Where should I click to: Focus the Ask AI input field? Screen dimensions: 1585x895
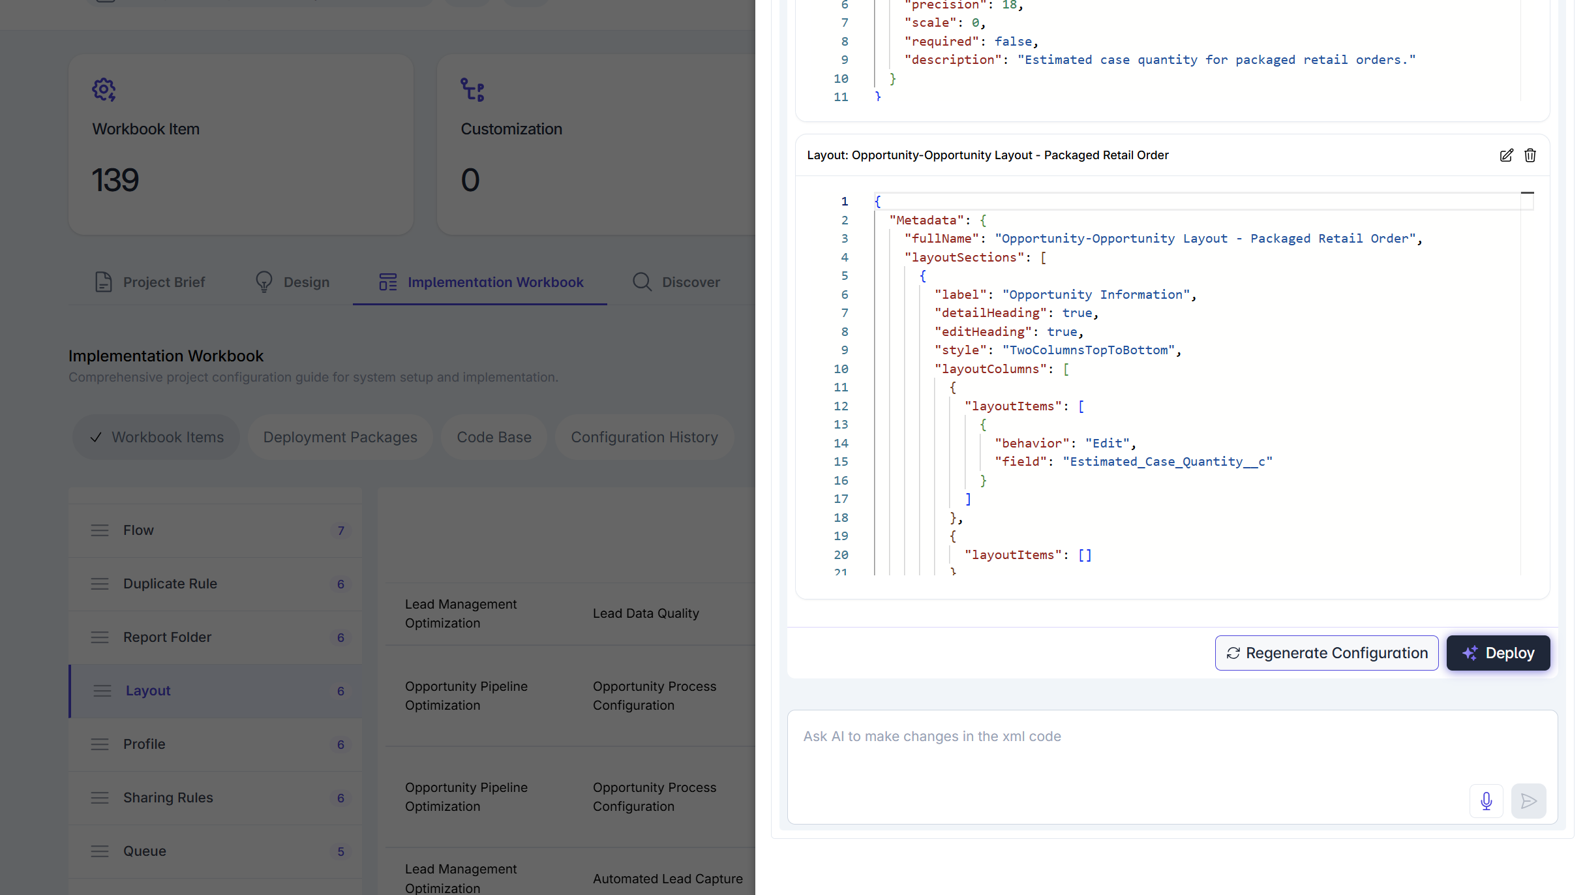[x=1172, y=766]
